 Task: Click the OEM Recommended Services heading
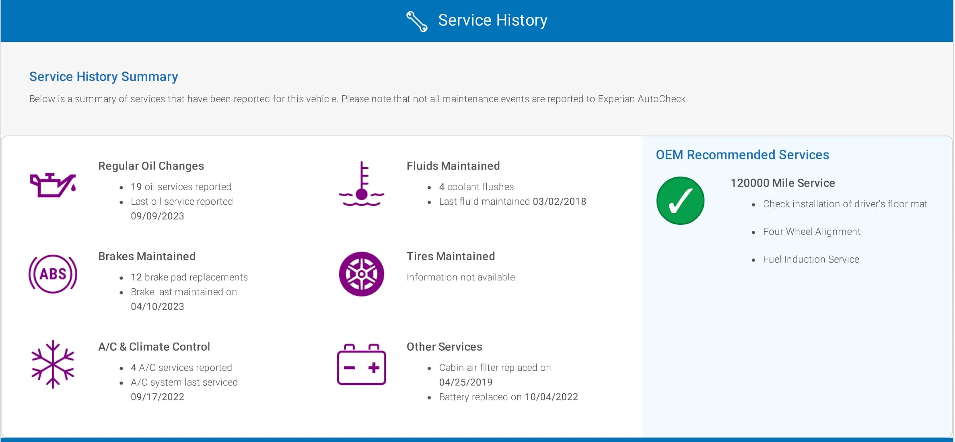coord(742,155)
